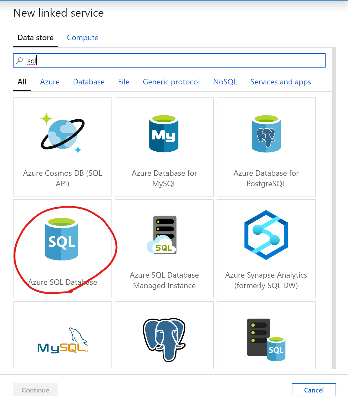Image resolution: width=348 pixels, height=403 pixels.
Task: Select the SQL Server icon tile
Action: pyautogui.click(x=266, y=335)
